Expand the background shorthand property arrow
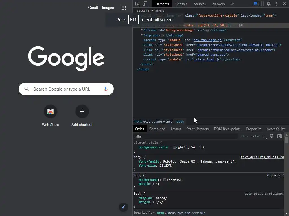 coord(161,180)
